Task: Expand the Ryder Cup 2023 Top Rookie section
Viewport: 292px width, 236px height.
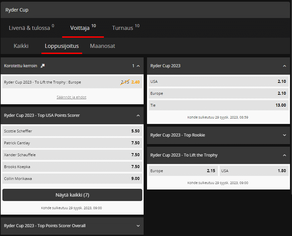Action: 285,135
